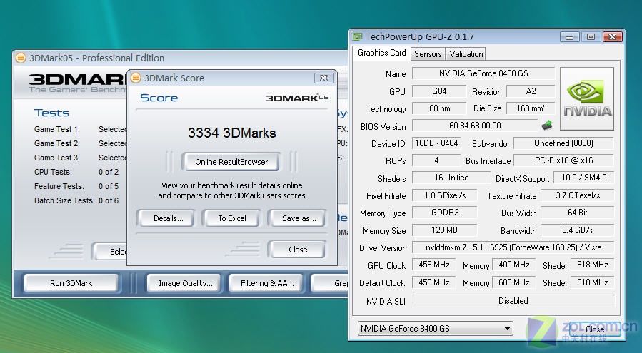The height and width of the screenshot is (353, 642).
Task: Maximize the GPU-Z window
Action: pyautogui.click(x=591, y=37)
